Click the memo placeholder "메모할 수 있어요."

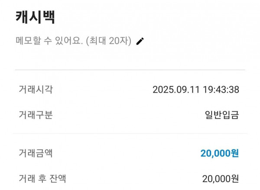pyautogui.click(x=49, y=42)
